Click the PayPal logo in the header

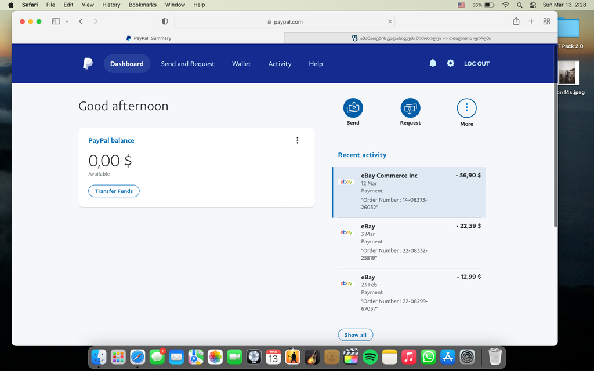point(88,64)
